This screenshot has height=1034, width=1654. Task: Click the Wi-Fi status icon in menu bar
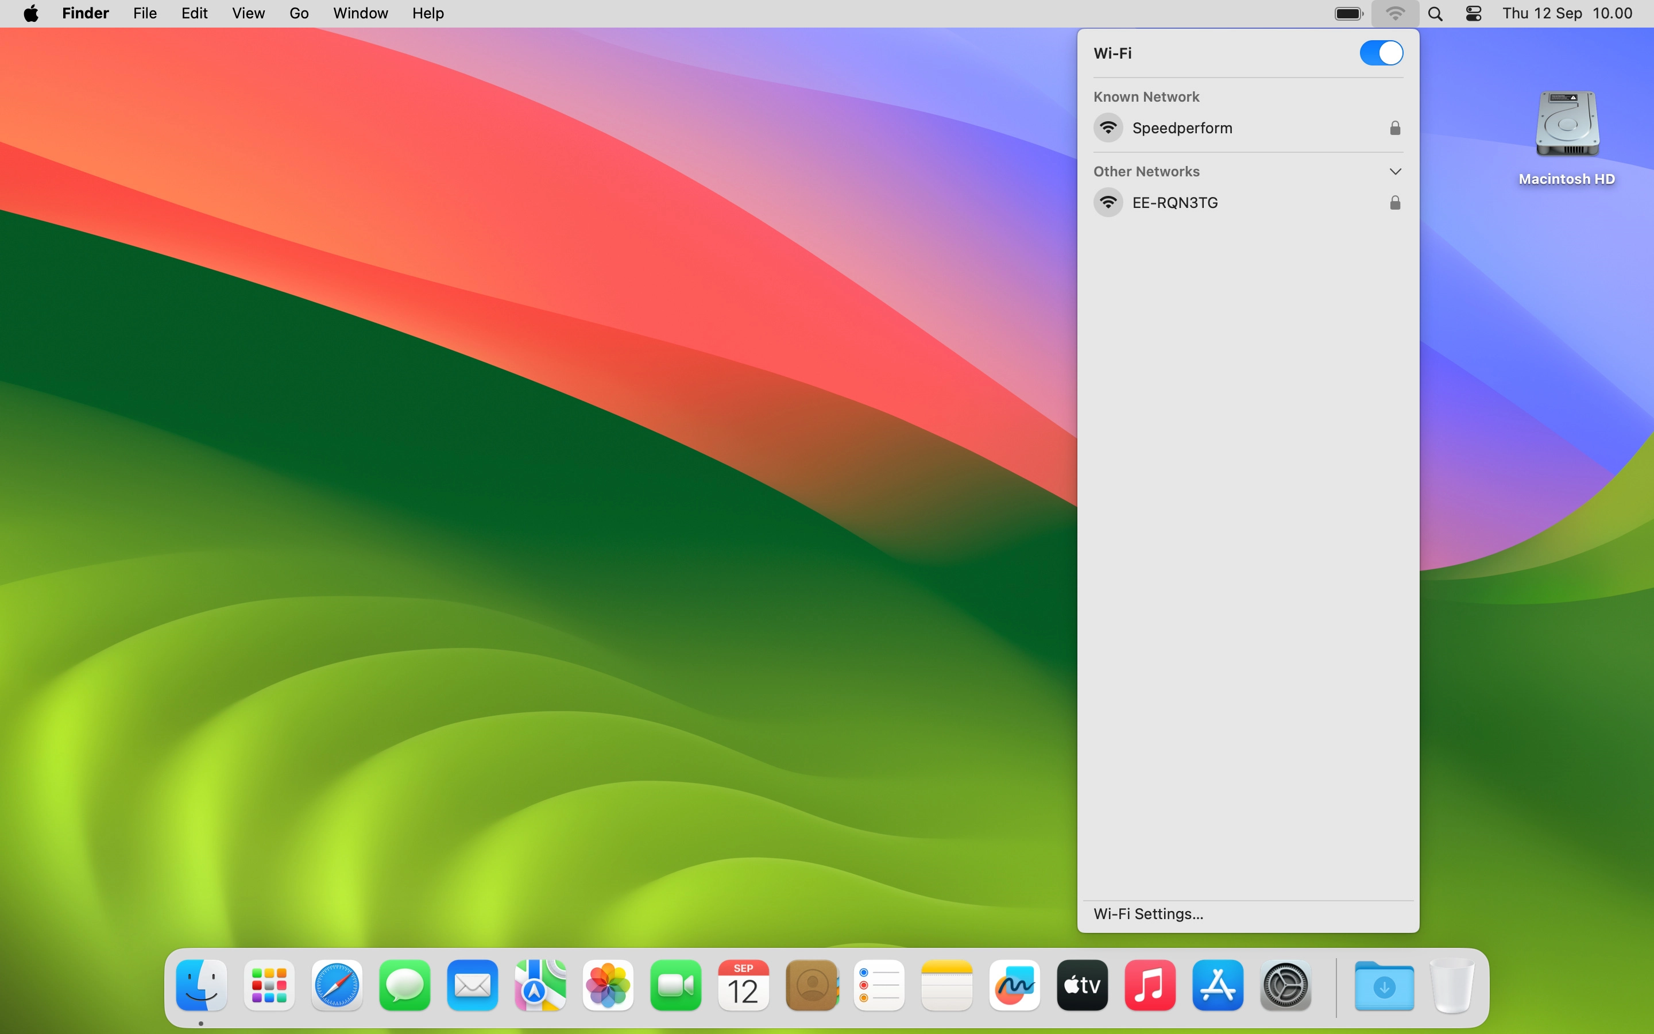(x=1394, y=14)
